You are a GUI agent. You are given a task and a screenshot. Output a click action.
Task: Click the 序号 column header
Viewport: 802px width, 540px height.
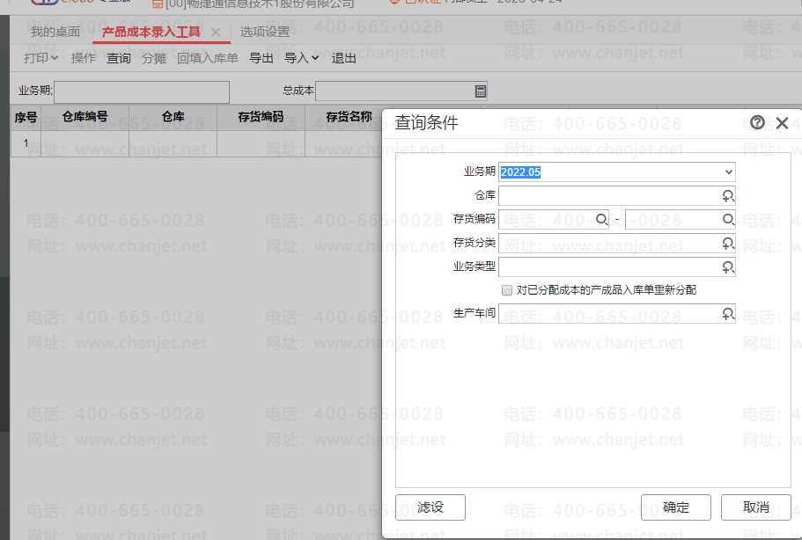(26, 118)
